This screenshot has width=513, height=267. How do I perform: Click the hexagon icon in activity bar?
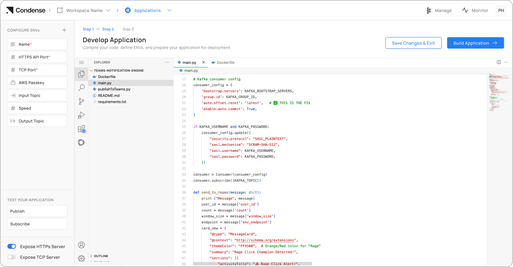click(x=81, y=142)
